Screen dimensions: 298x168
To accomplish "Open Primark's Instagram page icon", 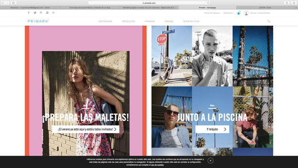I will tap(47, 13).
